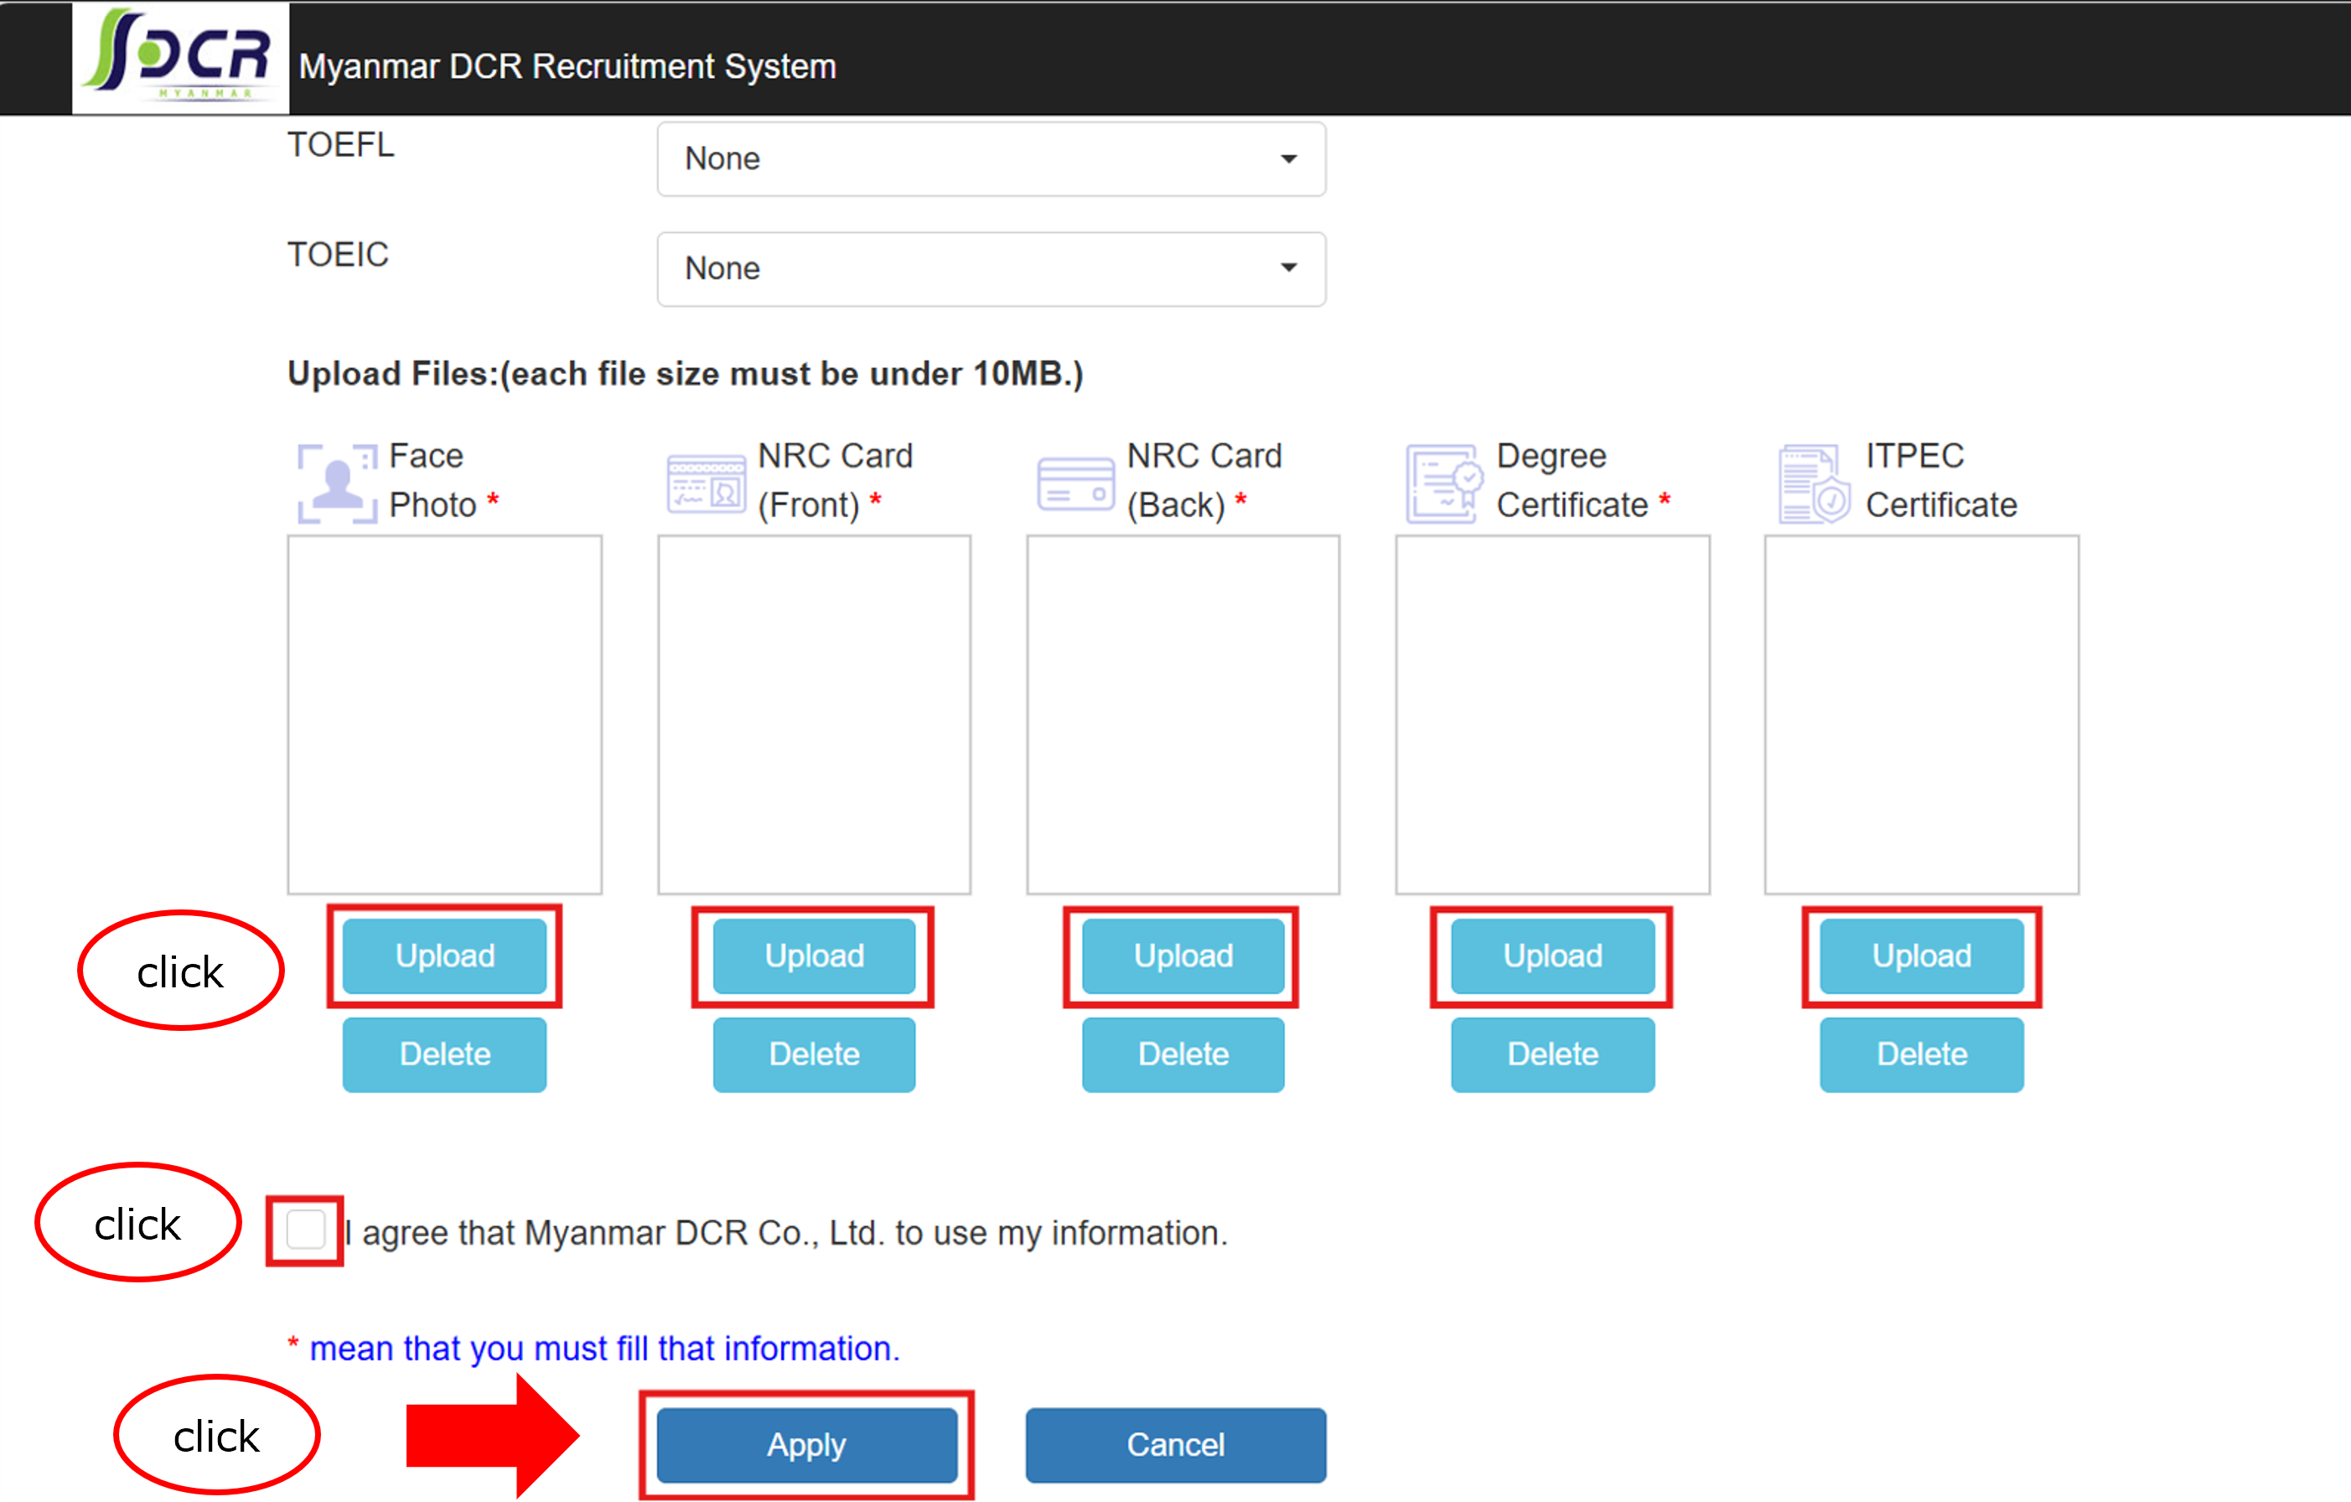Tick the agreement checkbox for information use
Image resolution: width=2351 pixels, height=1502 pixels.
pyautogui.click(x=306, y=1230)
